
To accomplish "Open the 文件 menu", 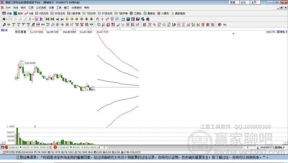I will (x=8, y=8).
